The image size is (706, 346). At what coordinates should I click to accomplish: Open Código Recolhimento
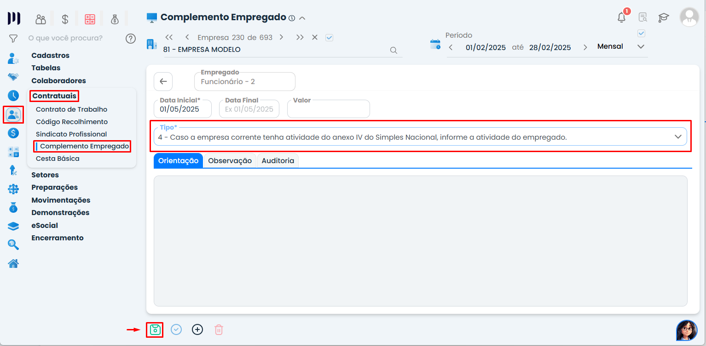(72, 122)
